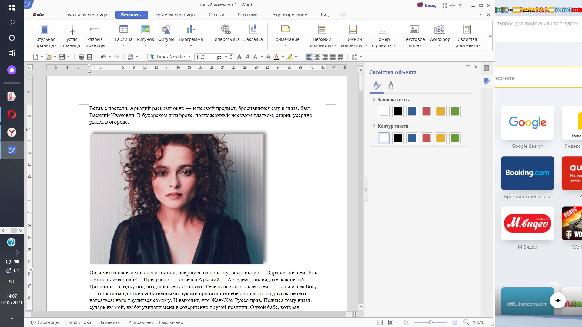Click the Закладка bookmark icon
Screen dimensions: 582x327
[253, 30]
